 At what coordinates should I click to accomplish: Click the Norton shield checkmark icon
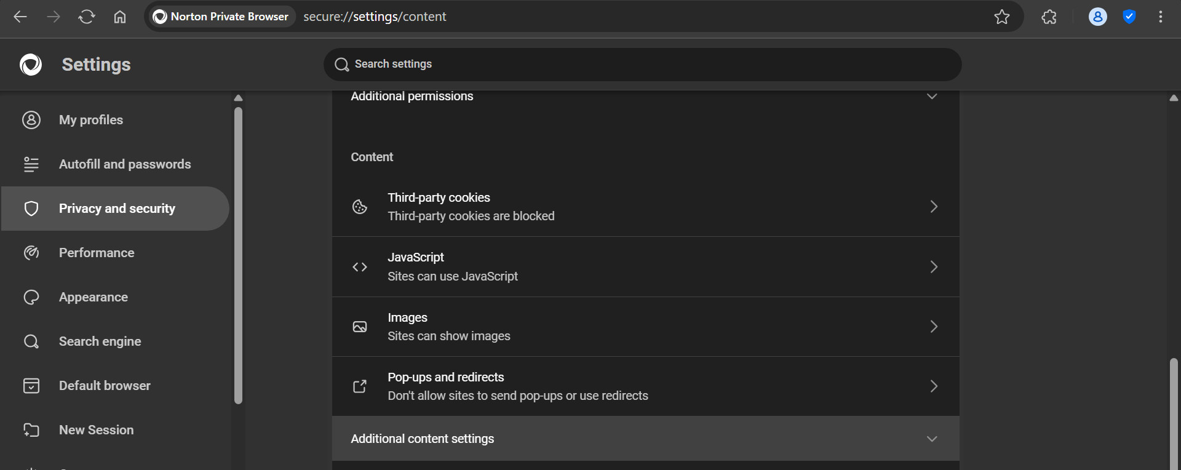(x=1129, y=17)
